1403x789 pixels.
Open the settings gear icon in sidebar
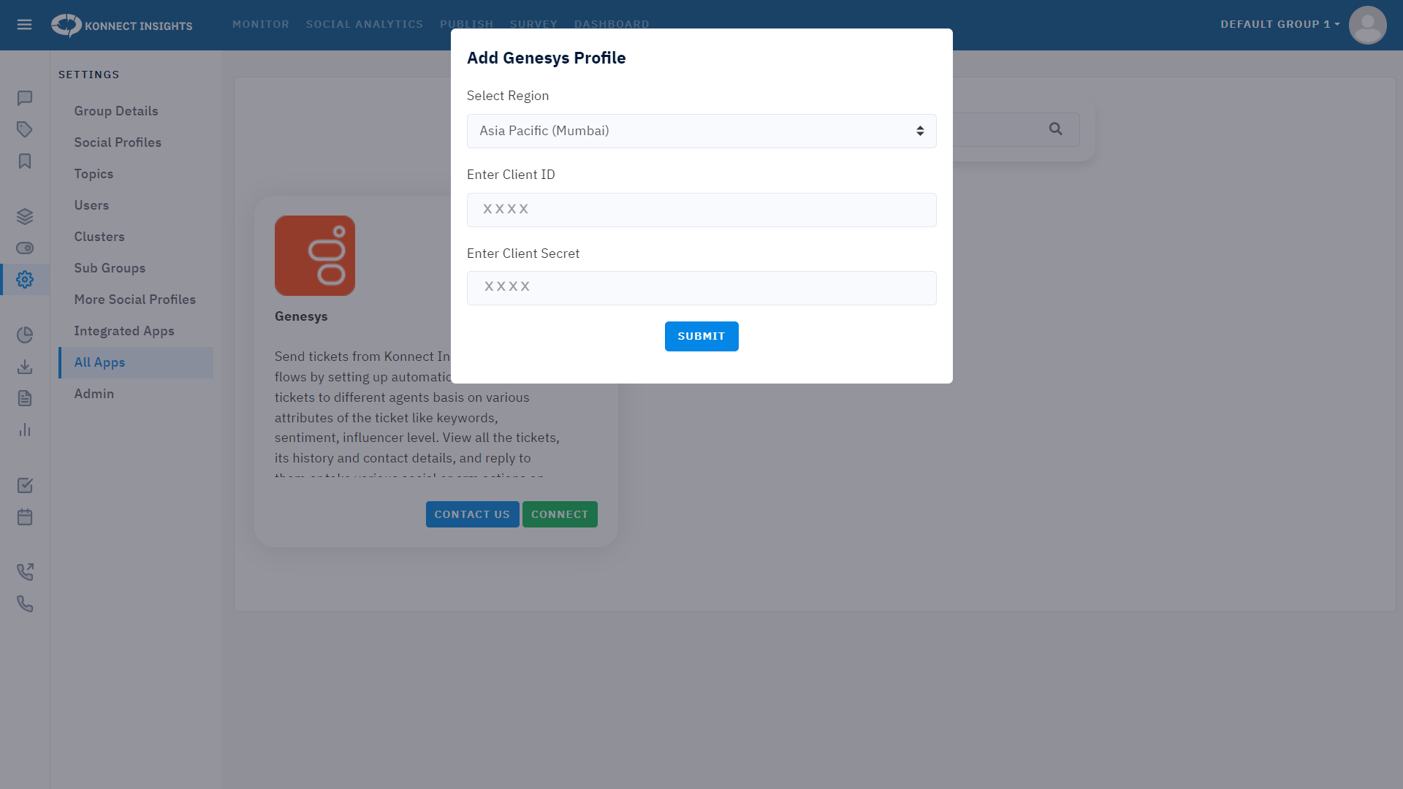click(25, 279)
